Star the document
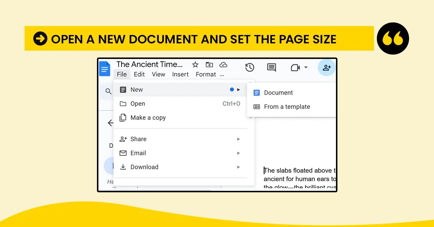 pyautogui.click(x=195, y=64)
